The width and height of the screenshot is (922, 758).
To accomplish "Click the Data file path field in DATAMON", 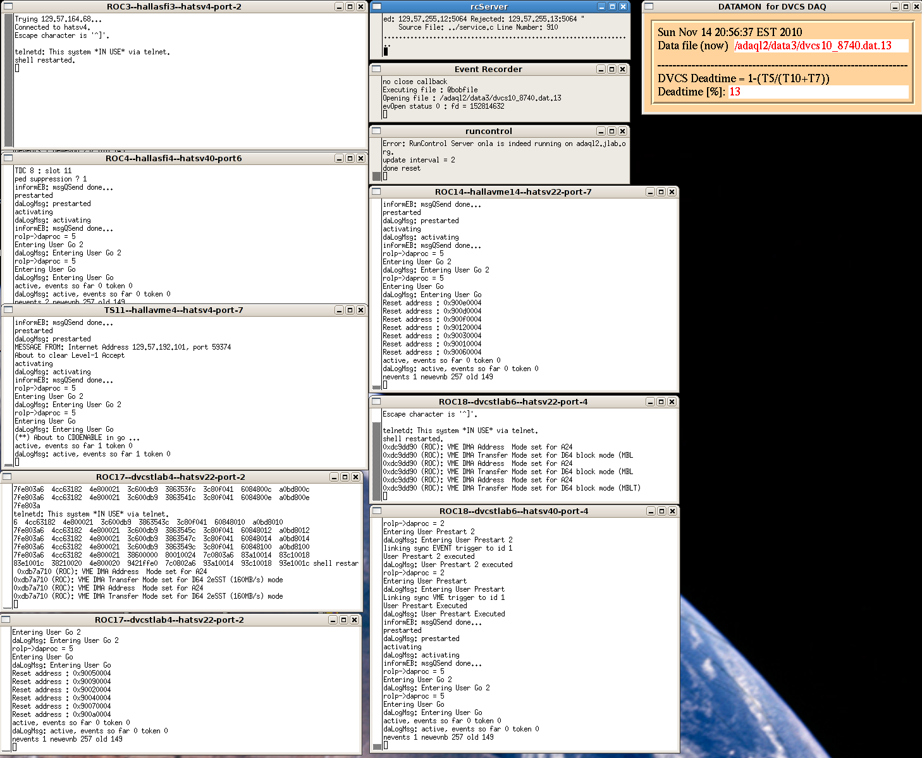I will (x=821, y=46).
